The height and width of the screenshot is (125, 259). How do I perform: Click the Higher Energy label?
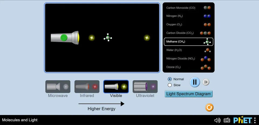pos(101,109)
